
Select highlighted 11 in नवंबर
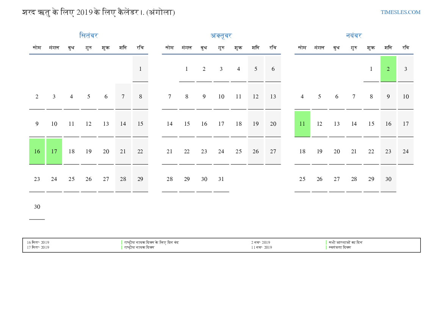tap(302, 124)
